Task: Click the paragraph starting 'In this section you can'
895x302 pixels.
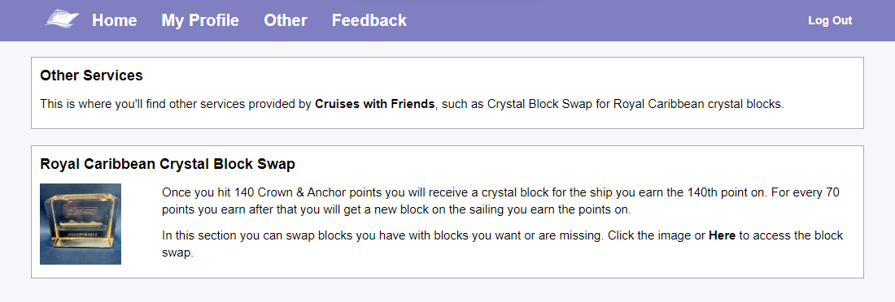Action: click(502, 244)
